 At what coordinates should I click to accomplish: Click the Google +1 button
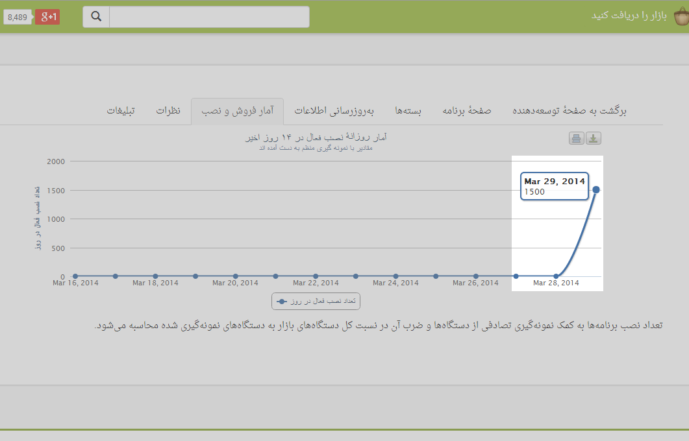(47, 17)
